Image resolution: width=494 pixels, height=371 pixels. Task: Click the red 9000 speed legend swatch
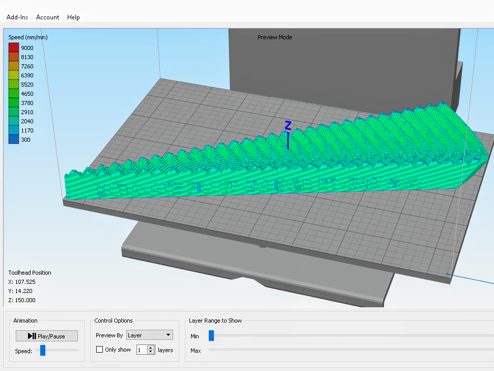click(14, 47)
